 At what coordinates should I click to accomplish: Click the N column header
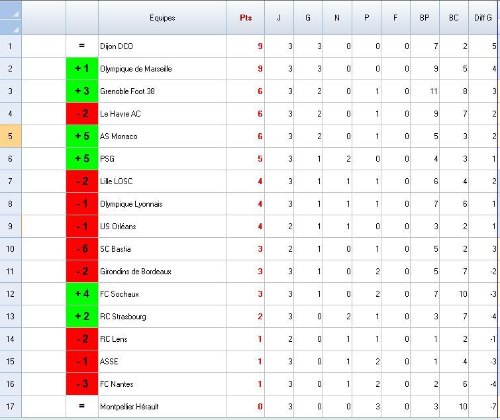pyautogui.click(x=337, y=18)
